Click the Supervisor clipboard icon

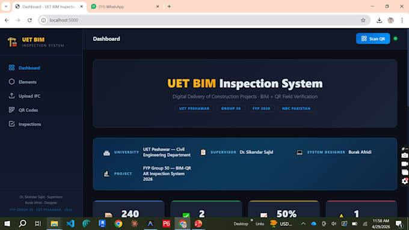pyautogui.click(x=203, y=152)
